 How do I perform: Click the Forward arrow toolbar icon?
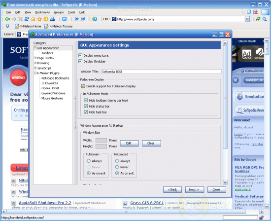point(14,19)
